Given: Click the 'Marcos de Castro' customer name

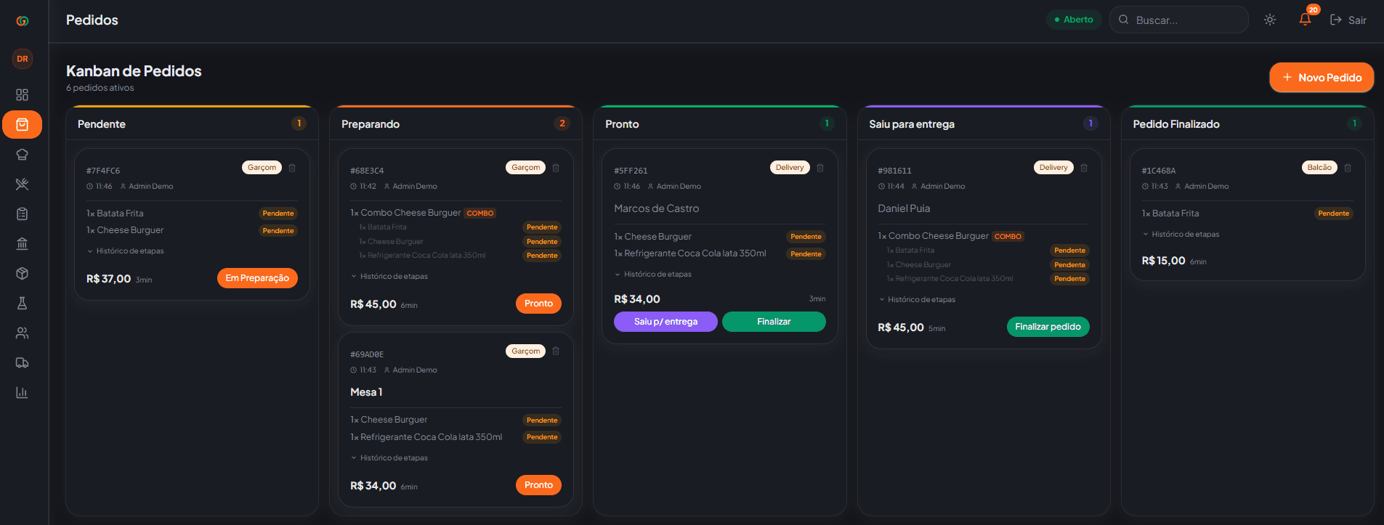Looking at the screenshot, I should click(657, 208).
